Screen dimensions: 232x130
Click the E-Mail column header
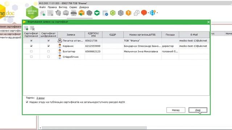tap(194, 35)
